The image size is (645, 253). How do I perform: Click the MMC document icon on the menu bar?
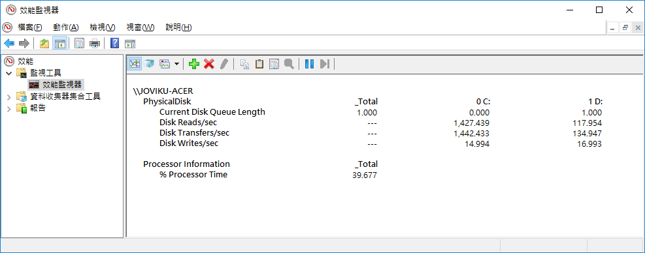7,27
